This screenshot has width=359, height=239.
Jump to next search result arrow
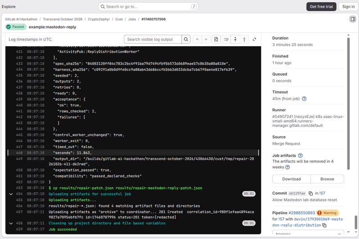coord(206,39)
